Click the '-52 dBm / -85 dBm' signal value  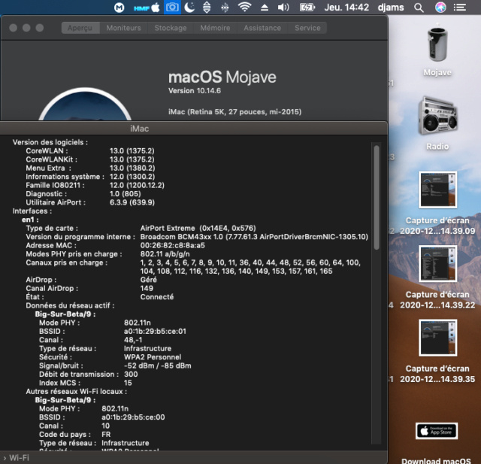pyautogui.click(x=157, y=365)
